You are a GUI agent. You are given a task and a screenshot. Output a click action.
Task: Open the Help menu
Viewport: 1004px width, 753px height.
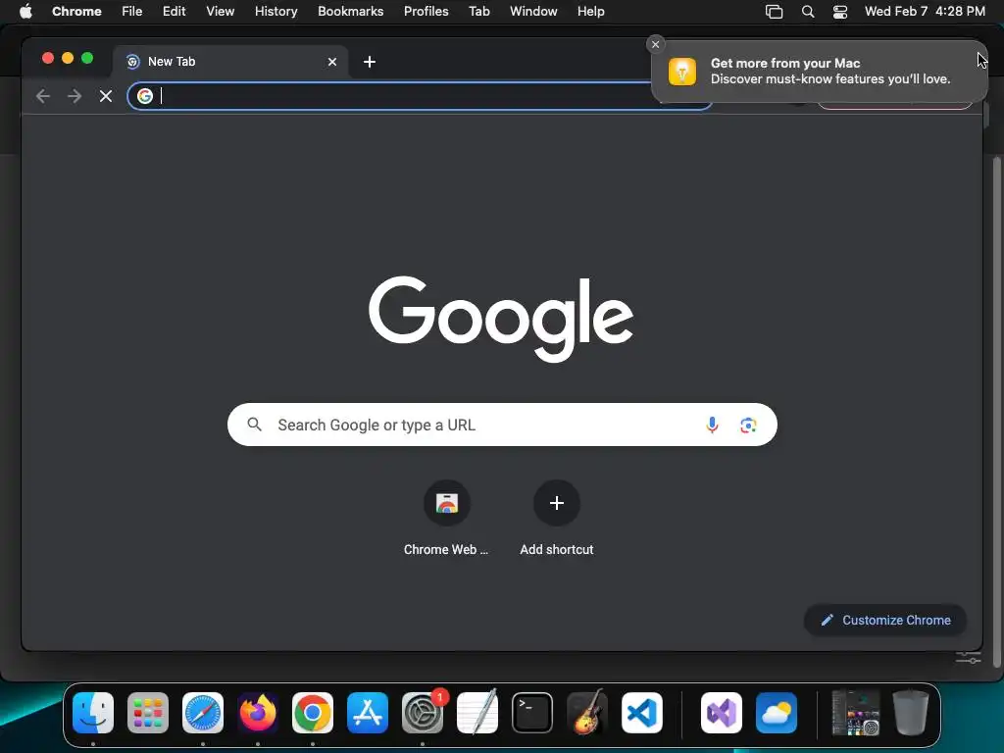pos(590,12)
